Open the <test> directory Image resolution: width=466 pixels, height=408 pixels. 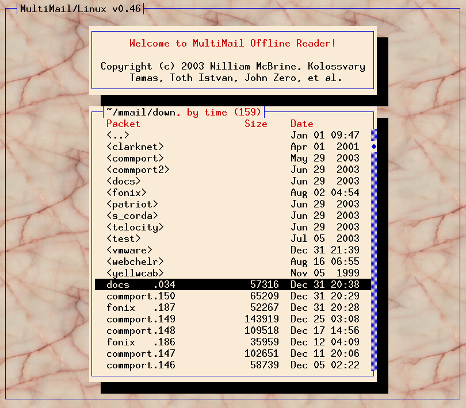124,238
